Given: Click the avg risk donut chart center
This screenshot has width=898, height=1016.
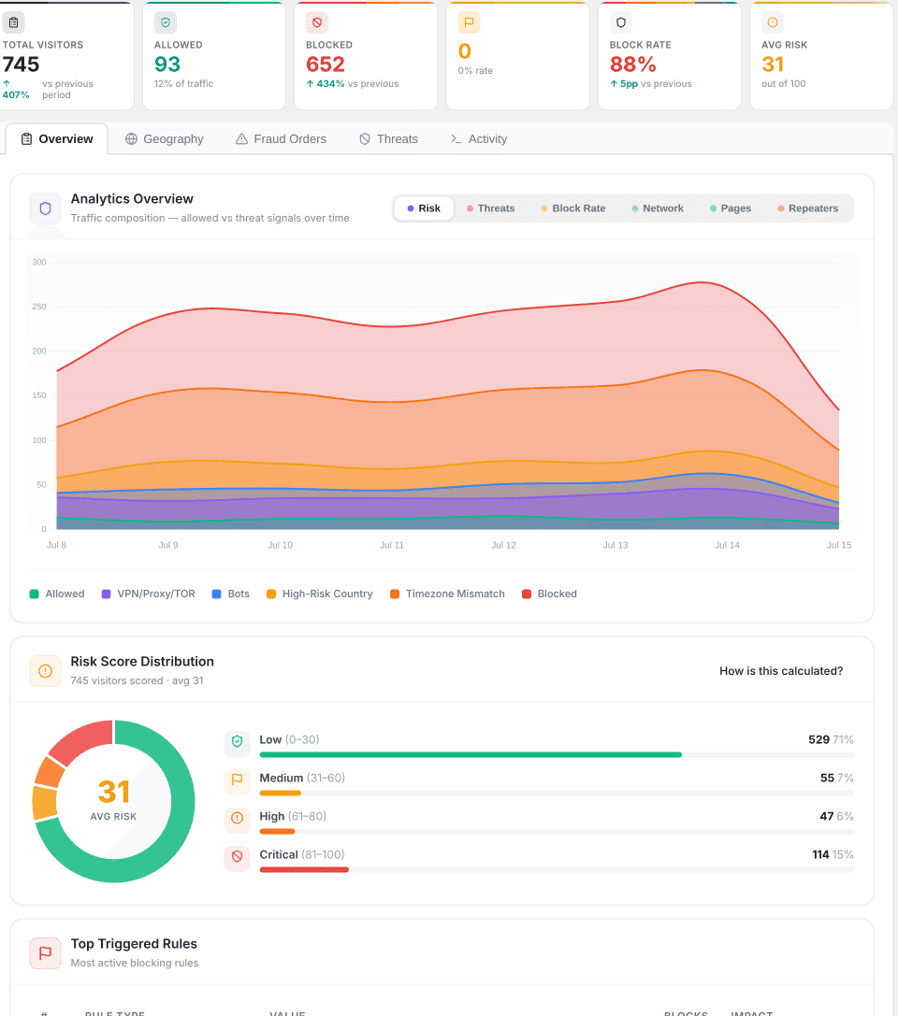Looking at the screenshot, I should point(113,802).
